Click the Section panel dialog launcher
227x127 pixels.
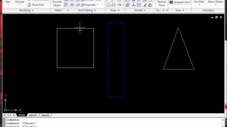tap(167, 10)
